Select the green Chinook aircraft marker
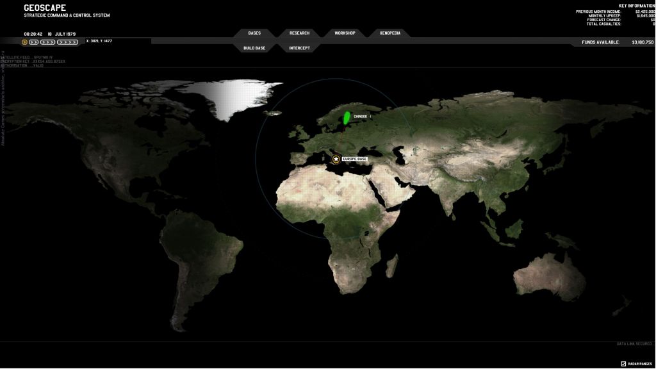This screenshot has width=656, height=369. [x=347, y=118]
